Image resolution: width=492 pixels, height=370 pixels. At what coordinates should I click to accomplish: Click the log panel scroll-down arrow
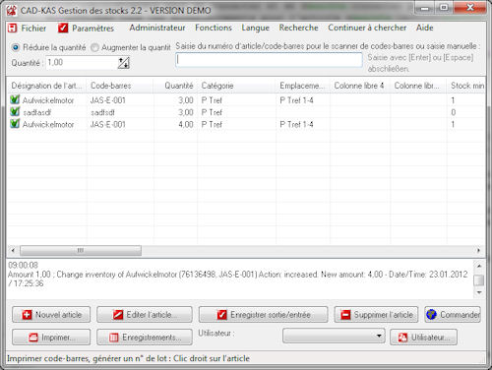click(479, 292)
